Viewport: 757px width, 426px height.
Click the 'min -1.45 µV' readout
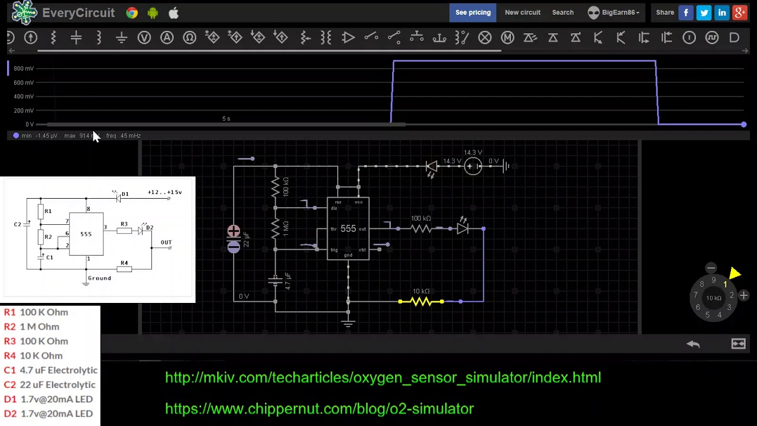pyautogui.click(x=39, y=135)
